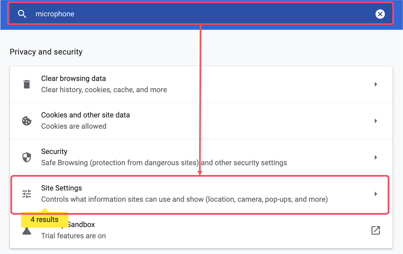Viewport: 403px width, 254px height.
Task: Expand Clear browsing data arrow
Action: pyautogui.click(x=376, y=84)
